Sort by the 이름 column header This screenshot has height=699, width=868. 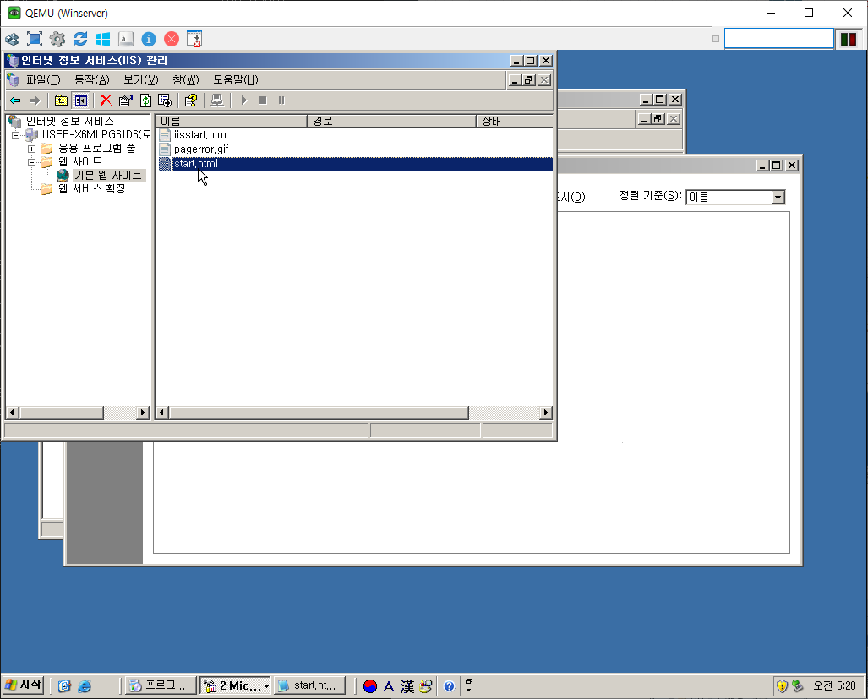pos(231,121)
